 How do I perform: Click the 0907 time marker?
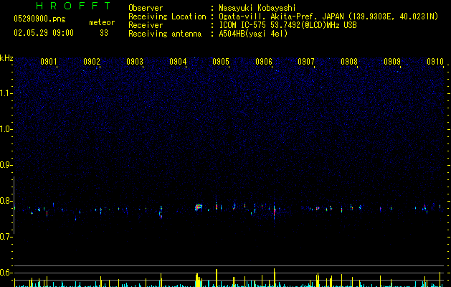tap(306, 62)
